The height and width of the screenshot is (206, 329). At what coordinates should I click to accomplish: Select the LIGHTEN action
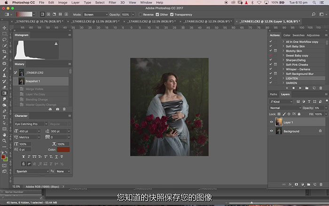coord(292,78)
